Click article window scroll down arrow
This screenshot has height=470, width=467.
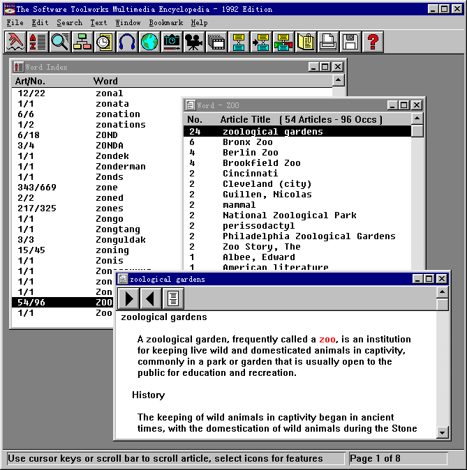point(443,432)
